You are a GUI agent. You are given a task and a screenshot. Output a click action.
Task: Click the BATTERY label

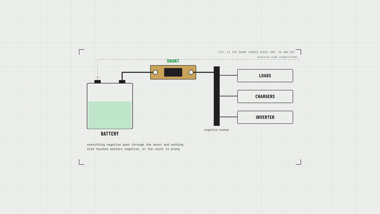[110, 134]
